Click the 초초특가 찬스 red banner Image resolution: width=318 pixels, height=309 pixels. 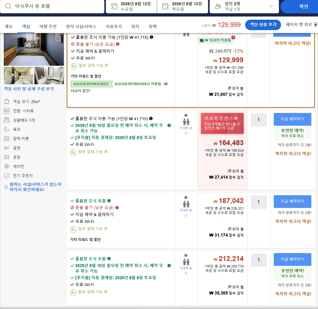click(222, 123)
